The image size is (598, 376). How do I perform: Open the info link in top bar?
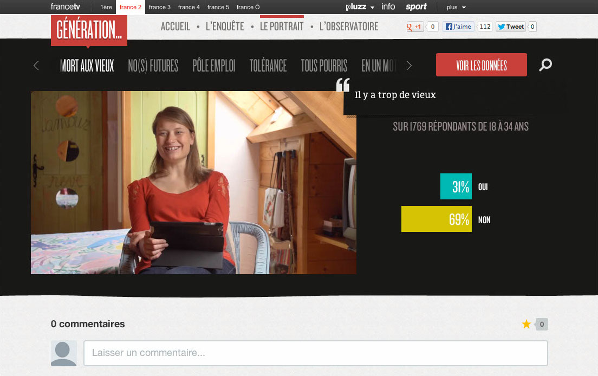388,7
